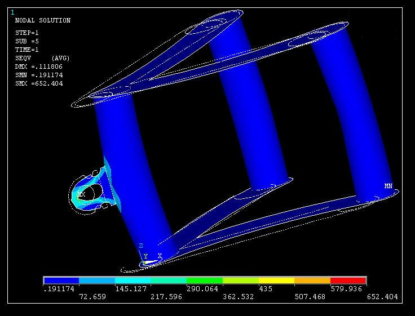This screenshot has width=415, height=316.
Task: Click the MN minimum stress marker
Action: pyautogui.click(x=388, y=186)
